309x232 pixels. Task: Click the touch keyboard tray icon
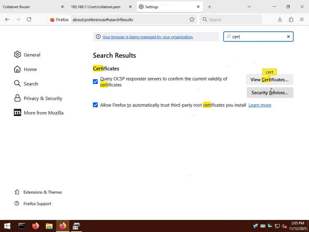(x=263, y=226)
